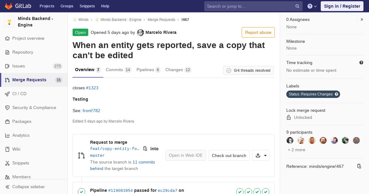Screen dimensions: 369x194
Task: Click Minds breadcrumb link
Action: coord(83,20)
